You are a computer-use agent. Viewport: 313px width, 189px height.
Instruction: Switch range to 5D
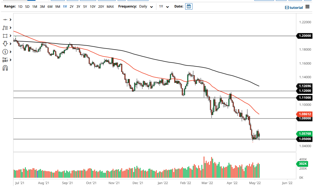point(27,6)
